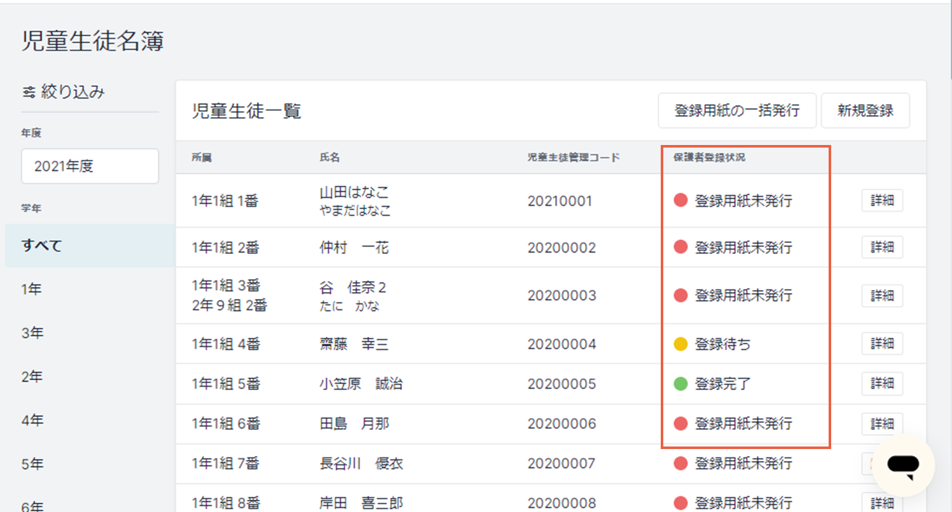This screenshot has height=512, width=952.
Task: Open 詳細 for 齋藤 幸三
Action: (x=882, y=344)
